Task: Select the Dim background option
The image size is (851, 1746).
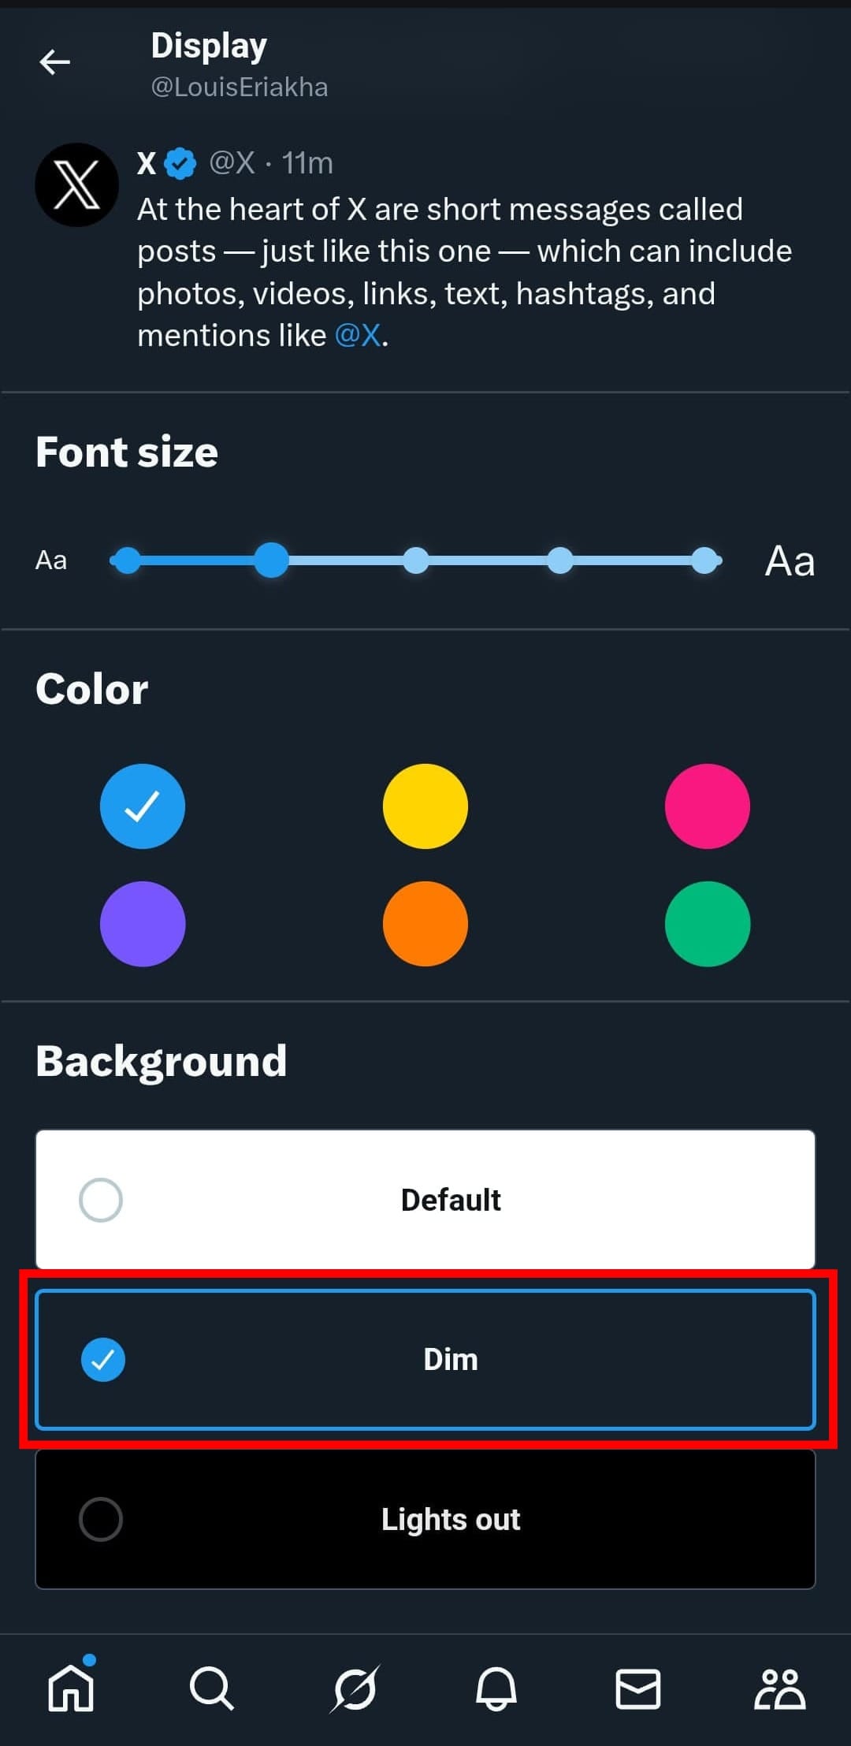Action: [x=425, y=1359]
